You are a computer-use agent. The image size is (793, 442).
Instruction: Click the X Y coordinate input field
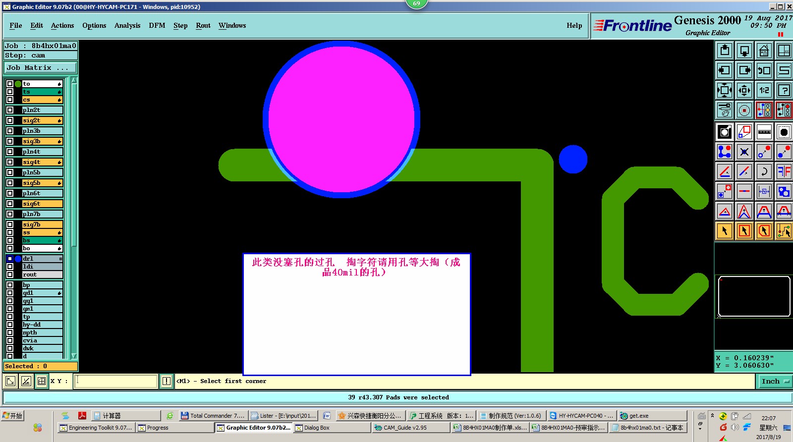[x=116, y=381]
